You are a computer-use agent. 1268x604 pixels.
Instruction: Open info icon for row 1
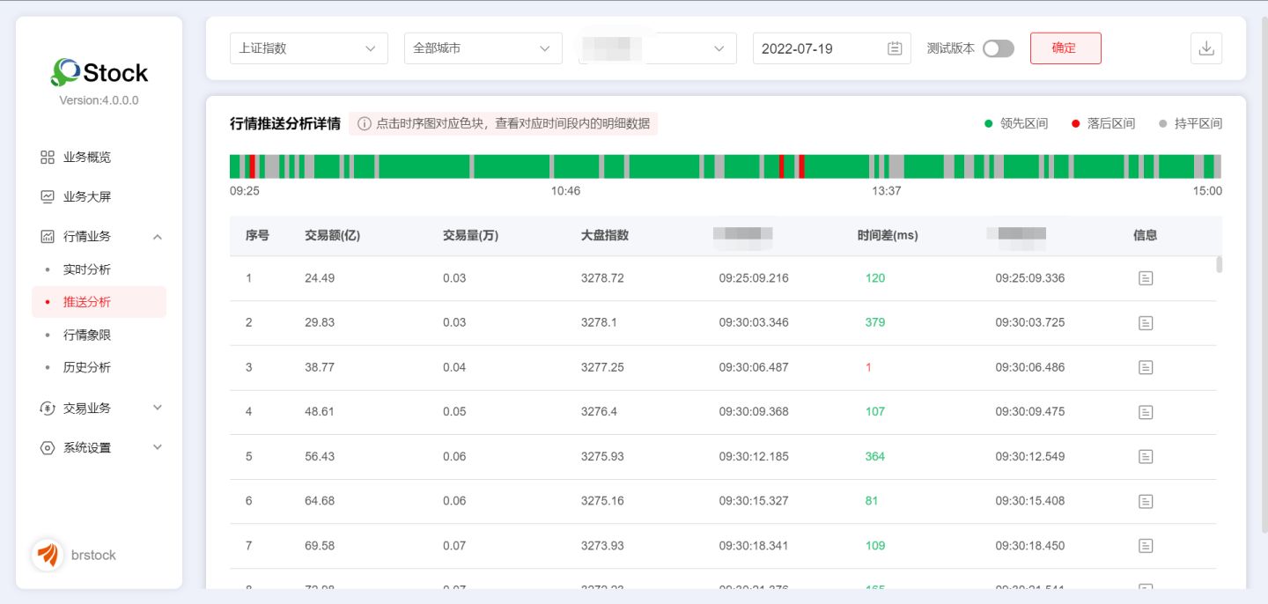[x=1145, y=278]
